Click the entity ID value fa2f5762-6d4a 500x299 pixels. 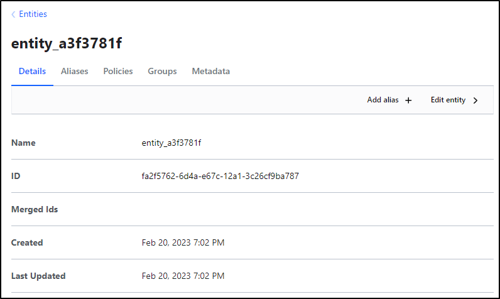coord(220,176)
